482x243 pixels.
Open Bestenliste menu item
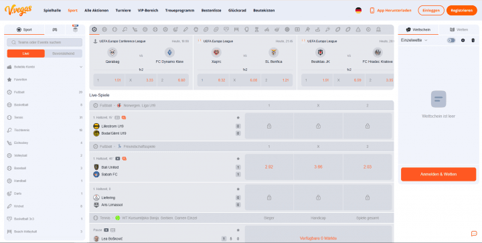211,11
